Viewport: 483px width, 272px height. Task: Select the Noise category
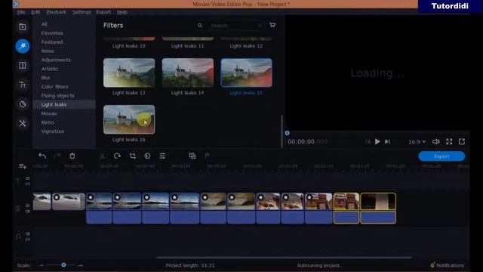(48, 51)
